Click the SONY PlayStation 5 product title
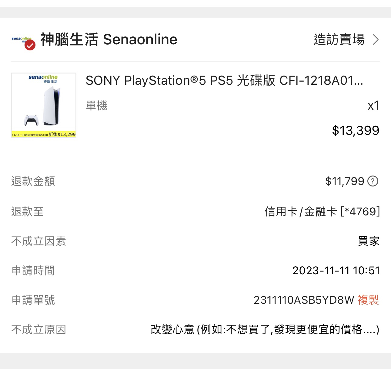 pos(224,80)
